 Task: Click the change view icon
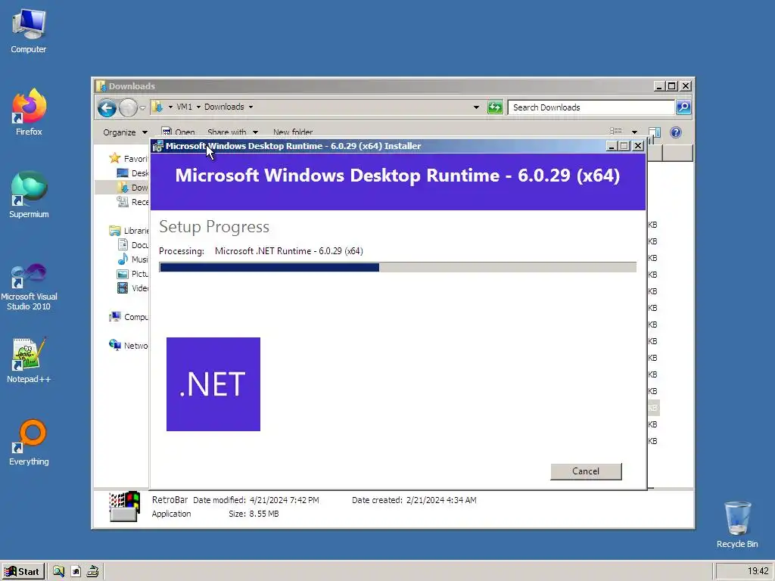(x=616, y=132)
